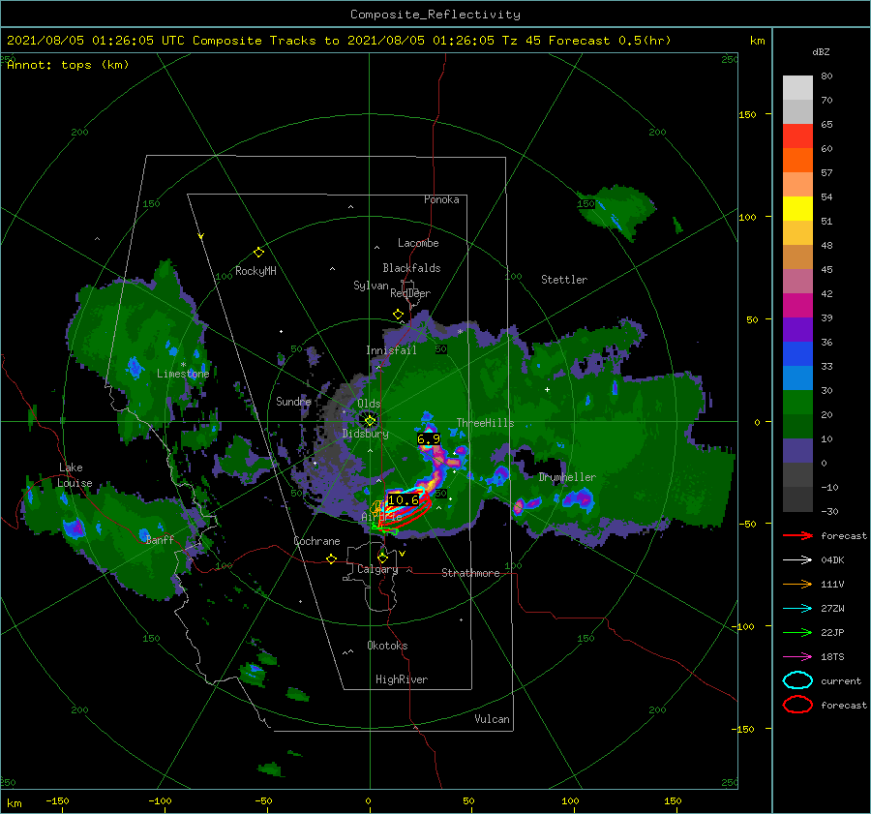Click the Stettler label
This screenshot has width=871, height=814.
(x=564, y=280)
